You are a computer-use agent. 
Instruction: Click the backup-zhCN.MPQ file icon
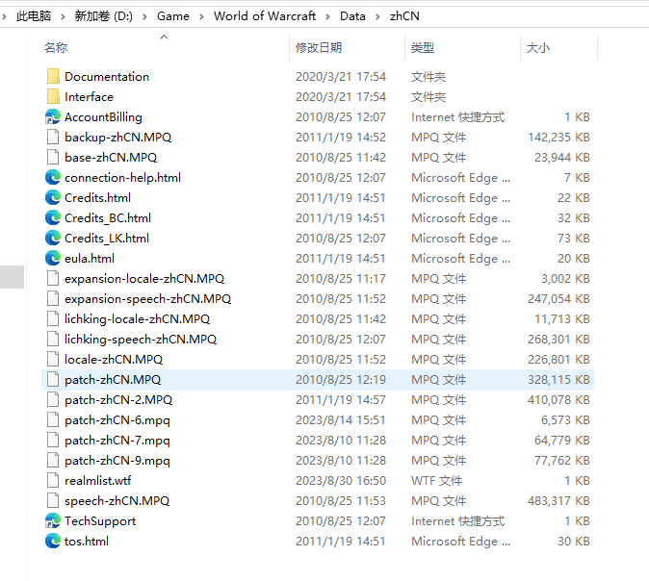pyautogui.click(x=53, y=137)
